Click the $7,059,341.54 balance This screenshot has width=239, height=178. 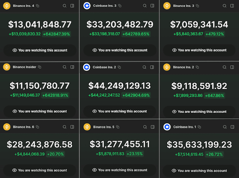pos(199,25)
